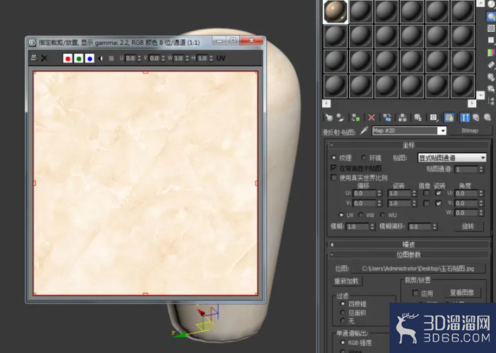496x353 pixels.
Task: Click the 重新加载 reload button
Action: [x=346, y=281]
